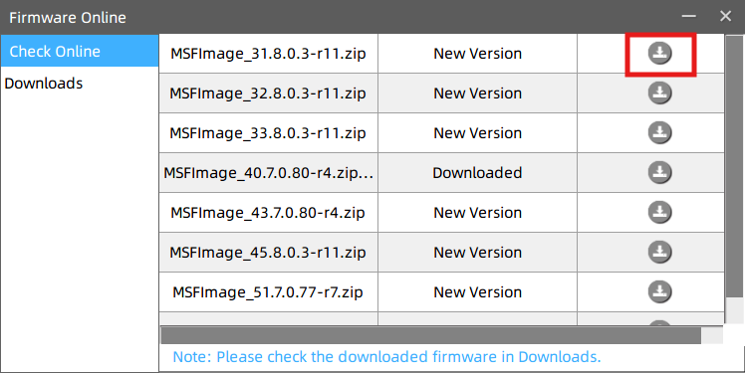The image size is (745, 373).
Task: Download MSFImage_33.8.0.3-r11.zip firmware
Action: click(x=660, y=133)
